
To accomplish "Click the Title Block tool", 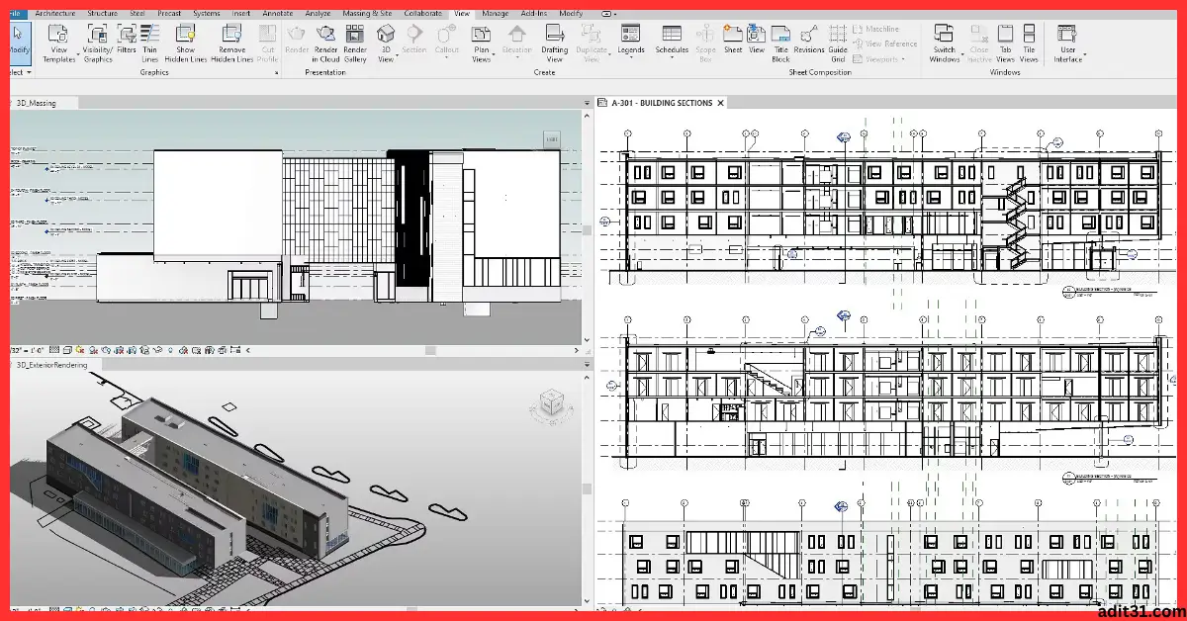I will pyautogui.click(x=781, y=44).
